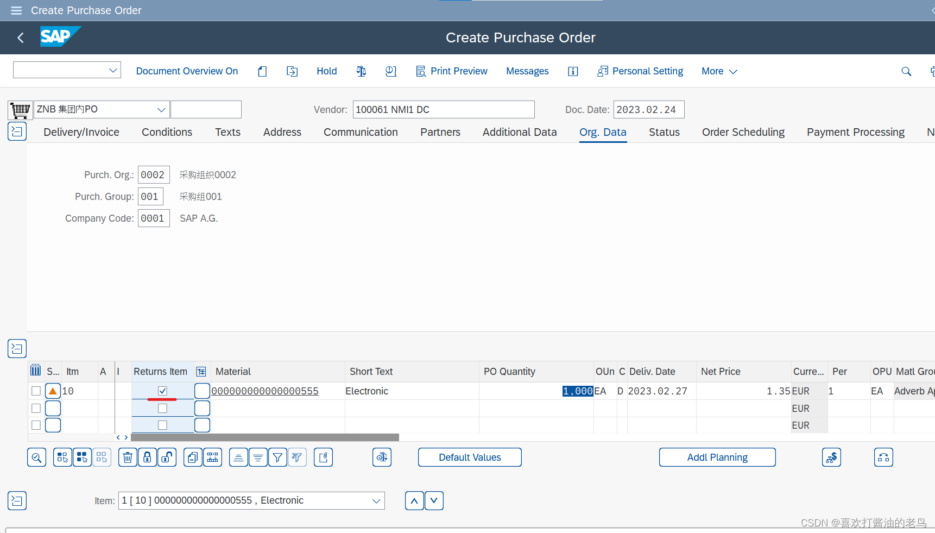This screenshot has width=935, height=533.
Task: Uncheck the Returns Item checkbox on item 10
Action: pyautogui.click(x=162, y=391)
